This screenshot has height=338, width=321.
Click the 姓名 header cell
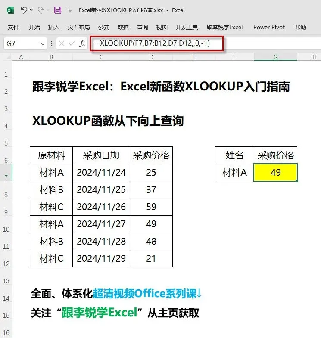234,155
